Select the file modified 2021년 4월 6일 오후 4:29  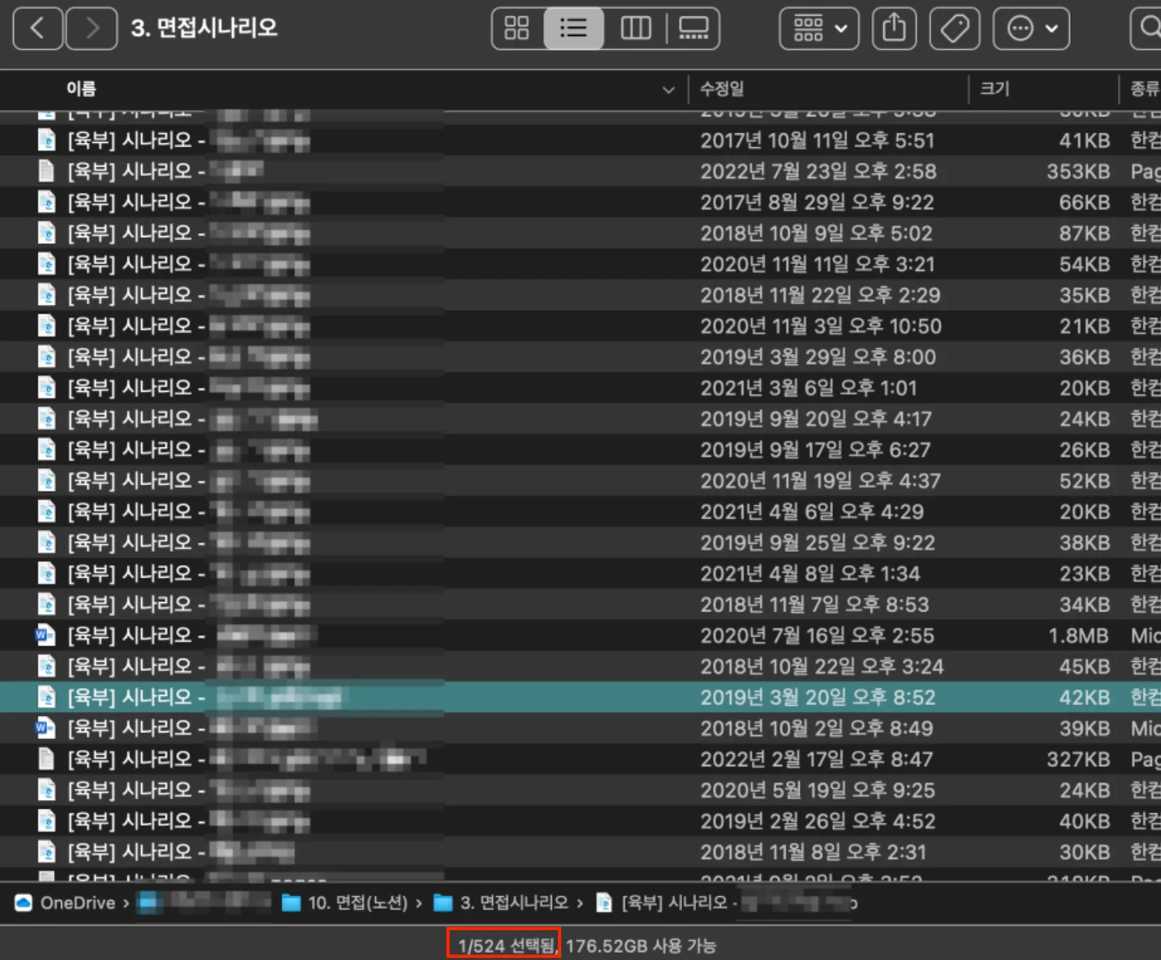pyautogui.click(x=580, y=511)
